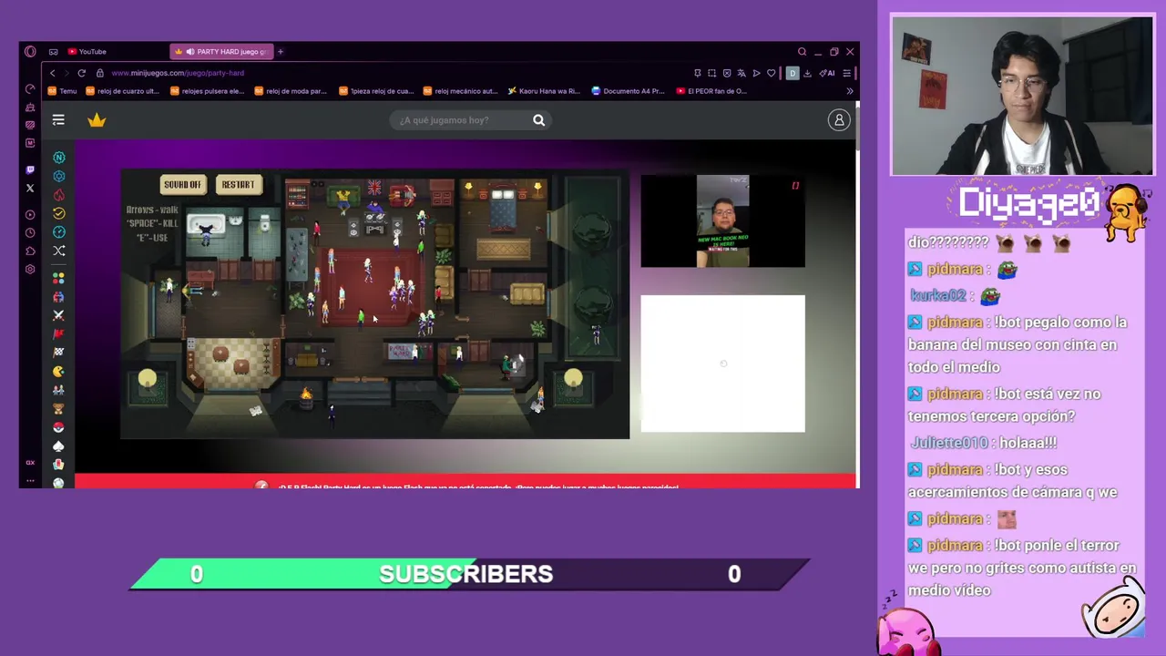1166x656 pixels.
Task: Select the red flag category icon
Action: click(x=58, y=334)
